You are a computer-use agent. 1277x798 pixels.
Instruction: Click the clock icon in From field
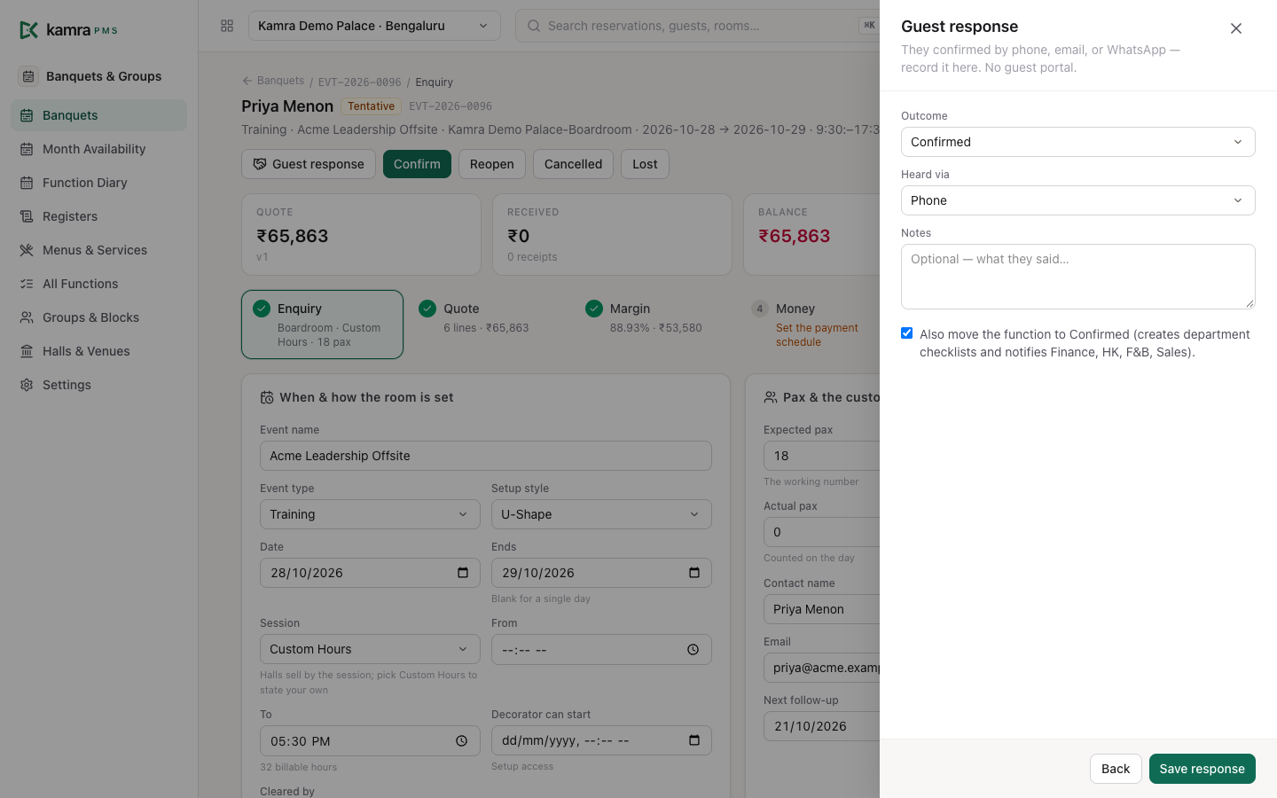click(693, 650)
